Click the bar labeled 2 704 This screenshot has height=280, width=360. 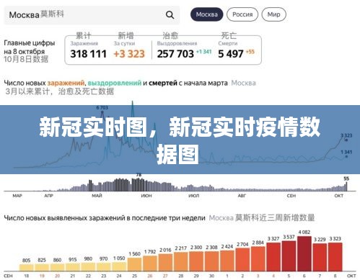tap(242, 260)
